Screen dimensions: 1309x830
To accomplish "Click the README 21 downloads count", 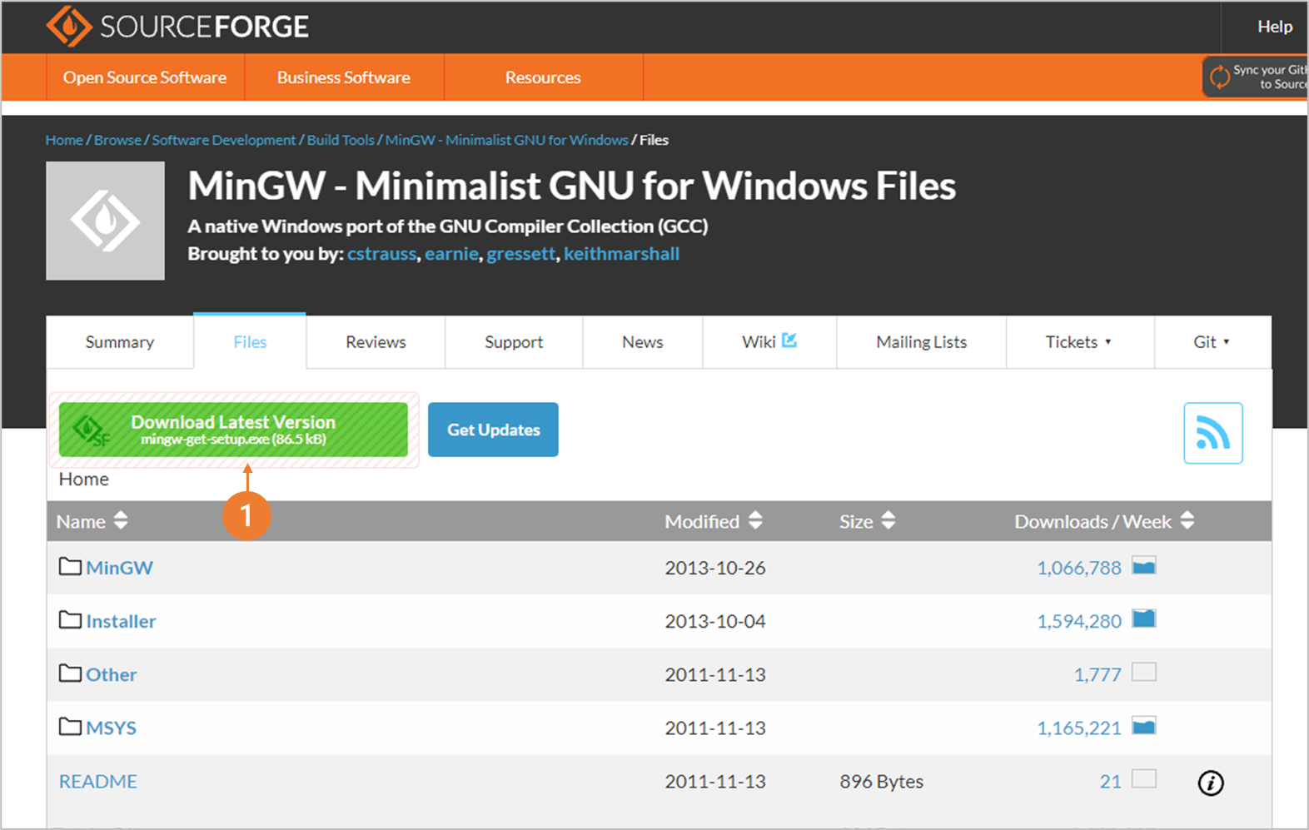I will coord(1110,782).
